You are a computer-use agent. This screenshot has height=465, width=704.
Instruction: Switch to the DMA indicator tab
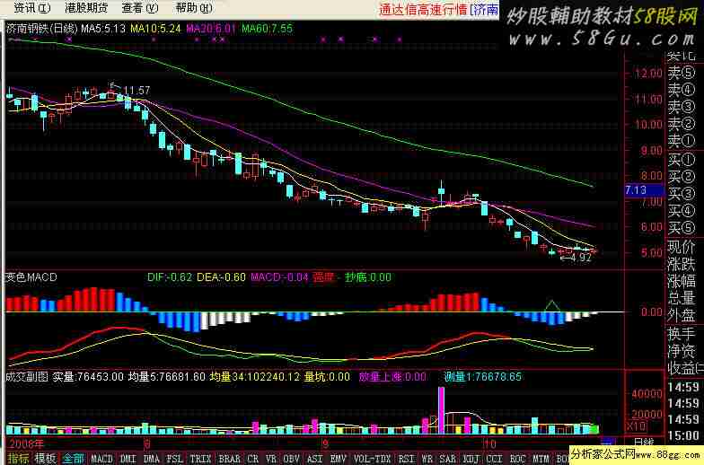(151, 459)
